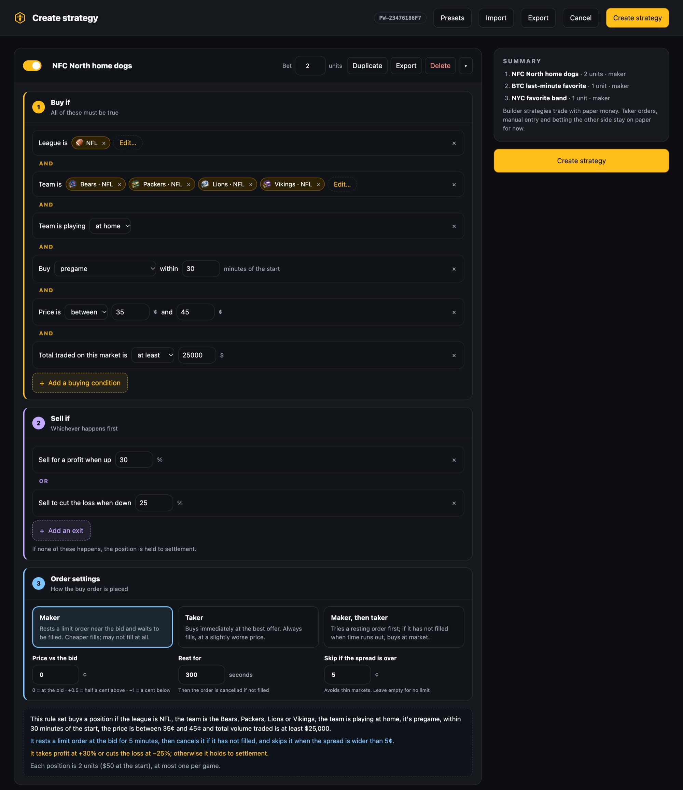Focus the Bet units input field
Screen dimensions: 683x790
pos(310,66)
